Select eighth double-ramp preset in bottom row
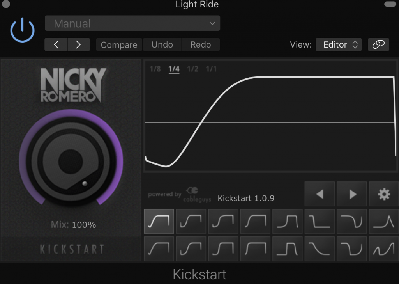 pos(384,248)
